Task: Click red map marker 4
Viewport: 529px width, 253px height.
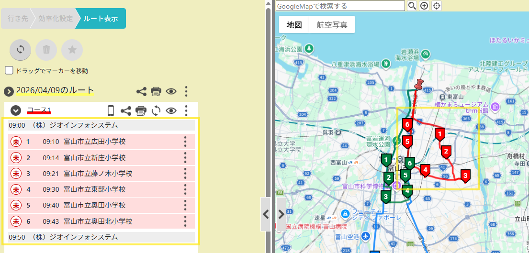Action: click(x=425, y=171)
